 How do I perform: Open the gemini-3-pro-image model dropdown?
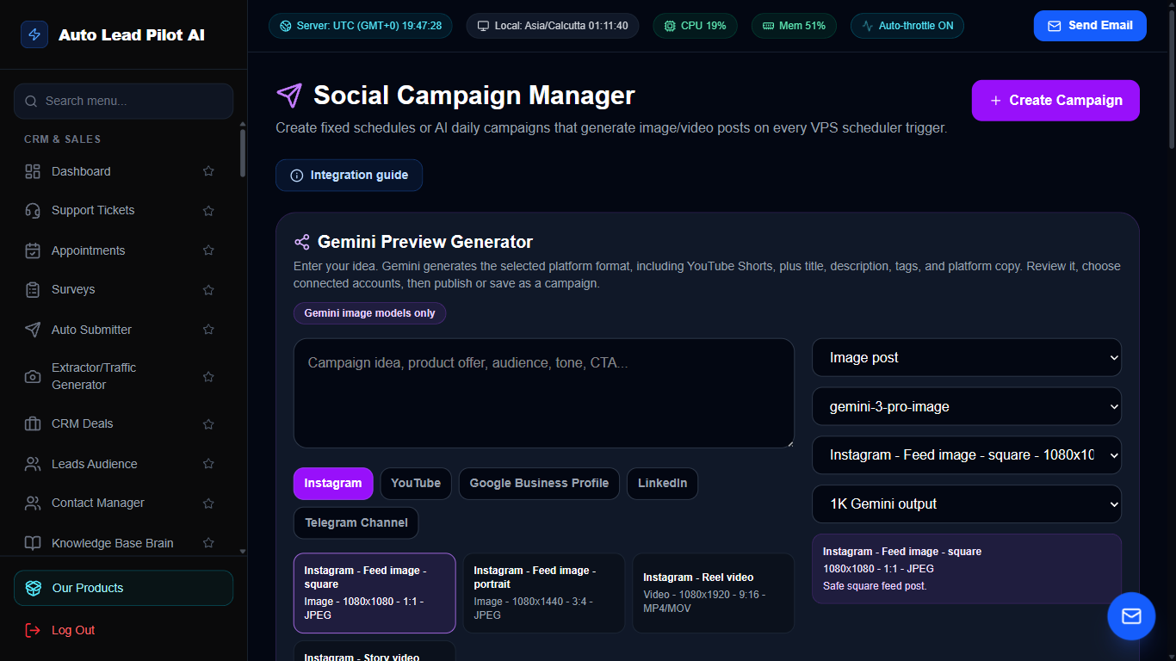pyautogui.click(x=967, y=406)
